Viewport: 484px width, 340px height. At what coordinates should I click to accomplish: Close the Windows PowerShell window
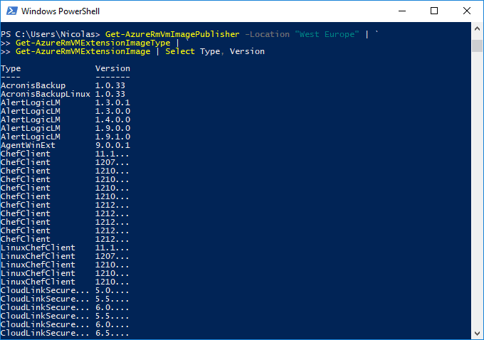[x=467, y=11]
